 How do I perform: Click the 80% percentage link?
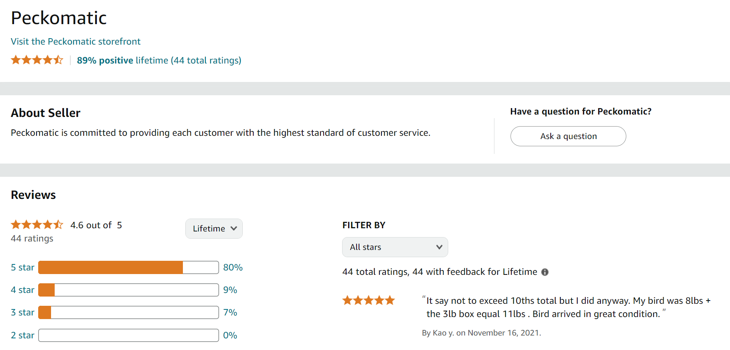pos(233,267)
